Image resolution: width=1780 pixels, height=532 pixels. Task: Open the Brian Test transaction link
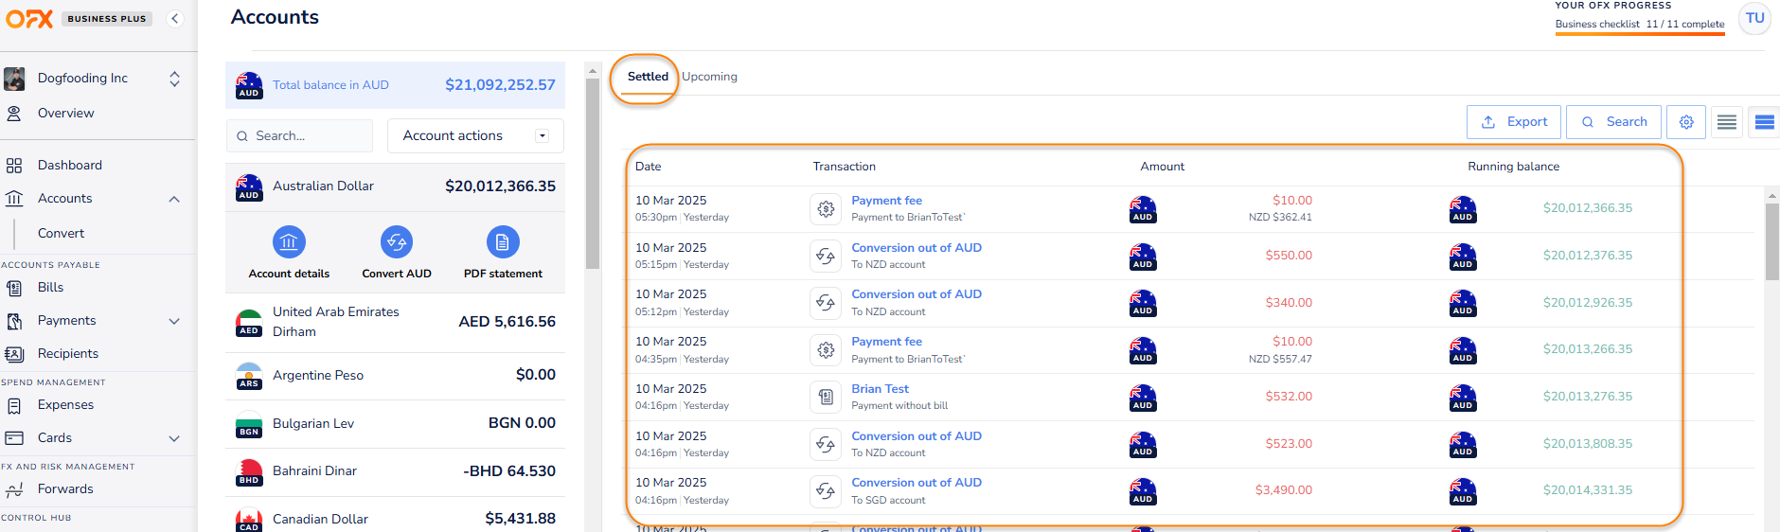pos(880,388)
